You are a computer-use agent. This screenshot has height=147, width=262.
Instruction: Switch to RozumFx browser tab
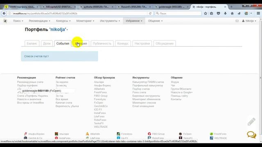[x=134, y=7]
